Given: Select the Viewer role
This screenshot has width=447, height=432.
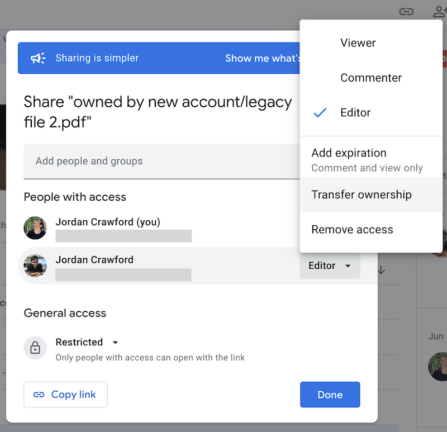Looking at the screenshot, I should (x=358, y=42).
